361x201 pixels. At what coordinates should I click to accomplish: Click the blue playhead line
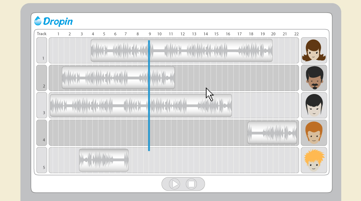[149, 96]
